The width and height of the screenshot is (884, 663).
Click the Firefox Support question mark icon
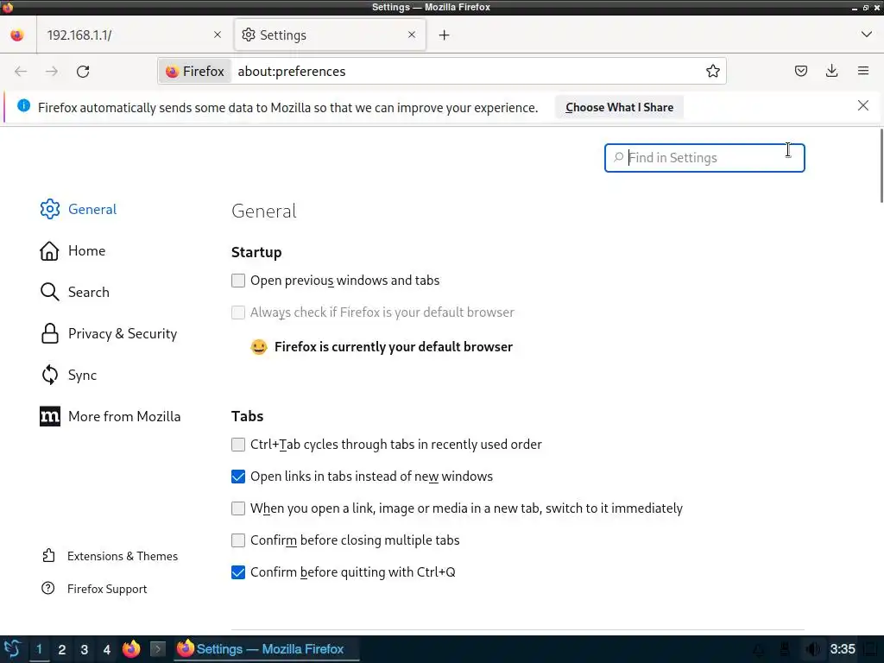point(48,589)
